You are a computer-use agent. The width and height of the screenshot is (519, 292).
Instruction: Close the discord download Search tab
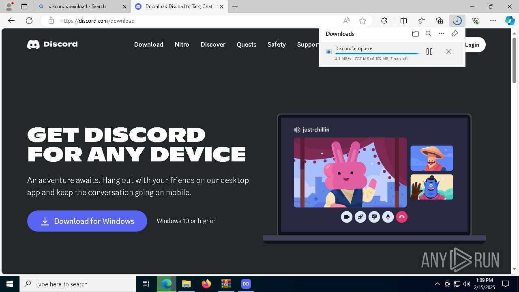click(124, 6)
